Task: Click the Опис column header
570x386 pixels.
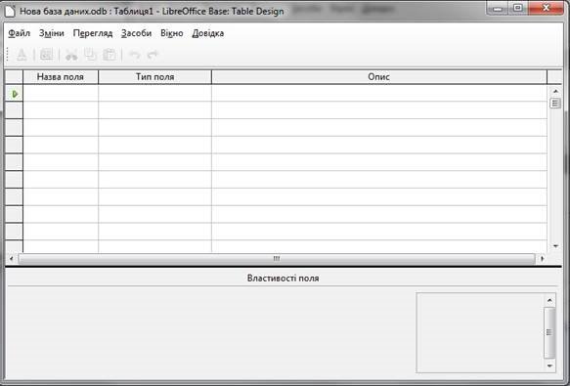Action: pyautogui.click(x=379, y=76)
